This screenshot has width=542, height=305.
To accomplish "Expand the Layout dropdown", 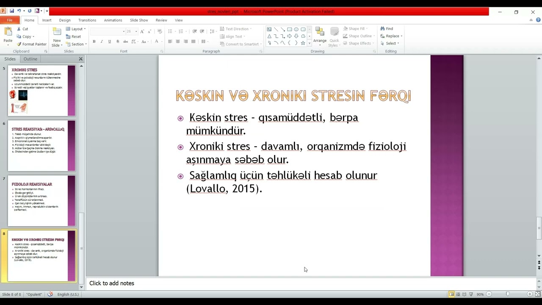I will [75, 29].
